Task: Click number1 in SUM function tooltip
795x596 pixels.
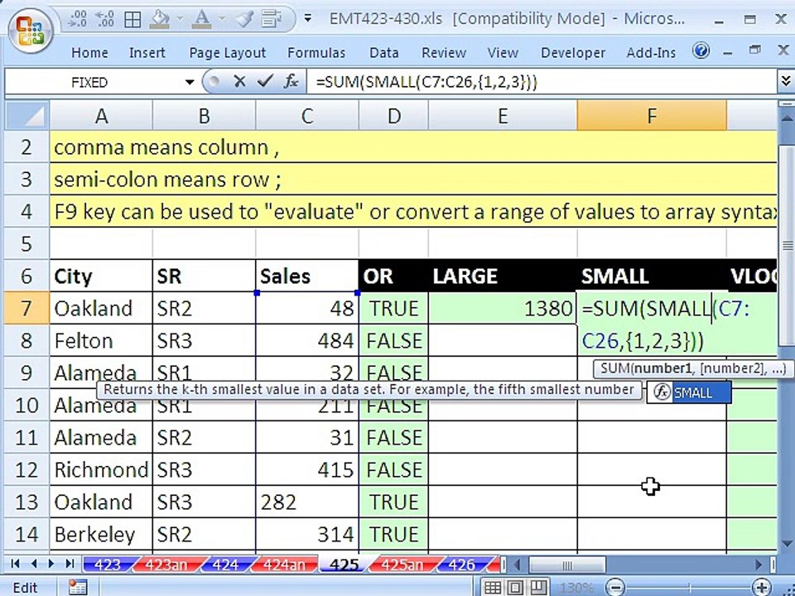Action: tap(663, 368)
